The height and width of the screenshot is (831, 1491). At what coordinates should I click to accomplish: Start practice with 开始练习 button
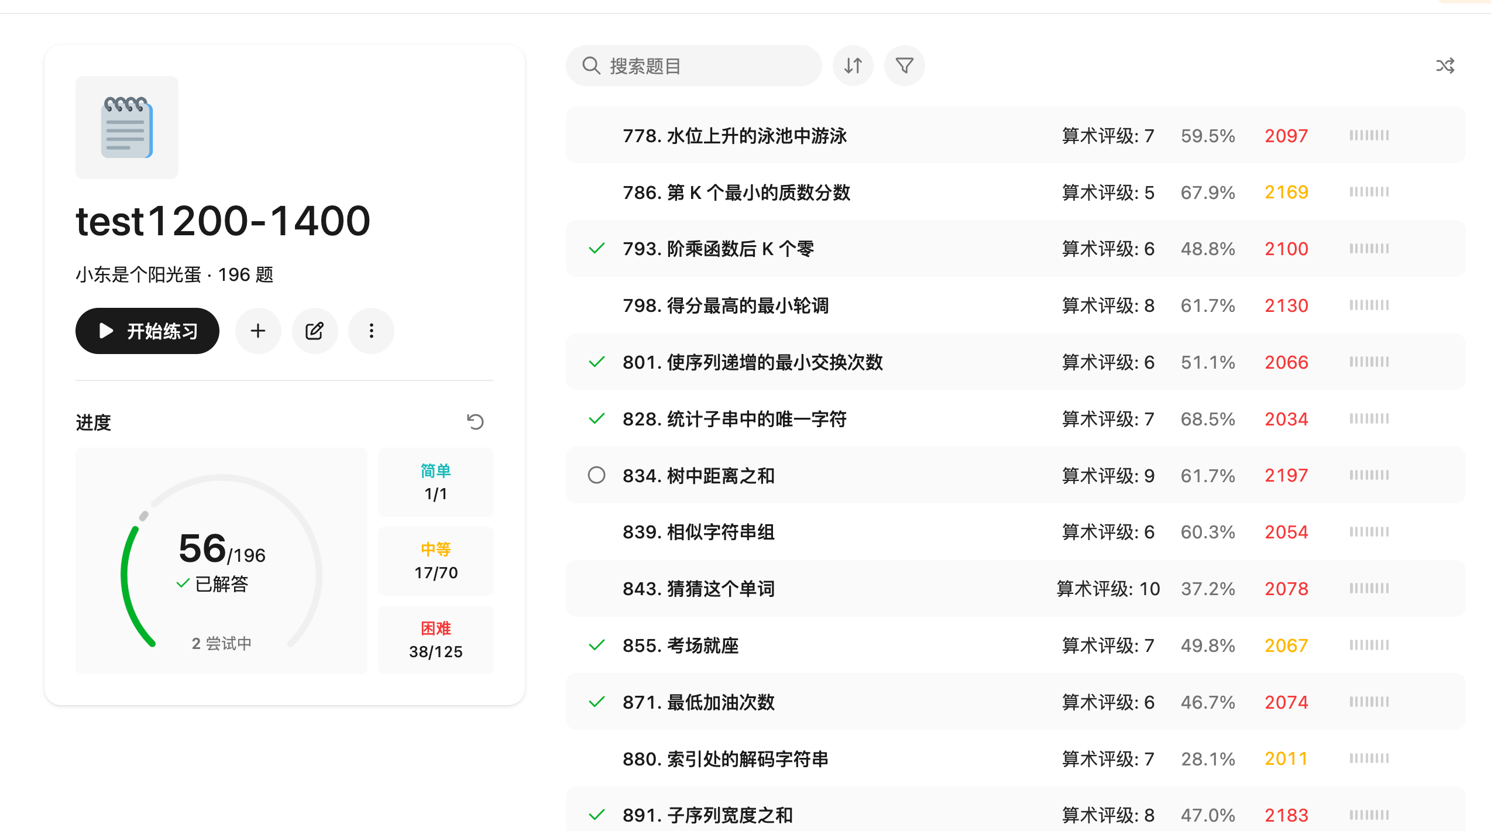pyautogui.click(x=147, y=331)
